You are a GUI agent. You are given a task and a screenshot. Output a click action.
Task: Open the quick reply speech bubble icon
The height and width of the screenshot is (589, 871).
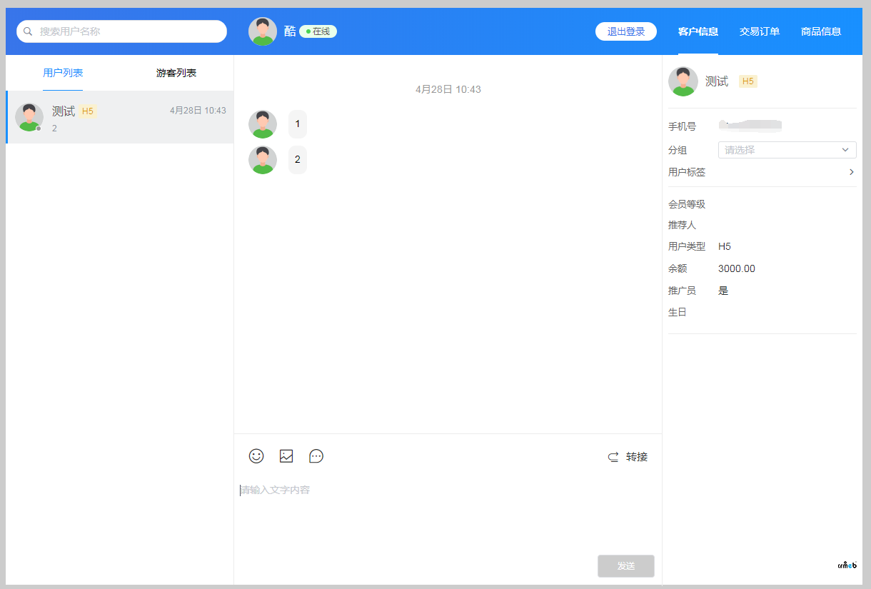coord(316,455)
